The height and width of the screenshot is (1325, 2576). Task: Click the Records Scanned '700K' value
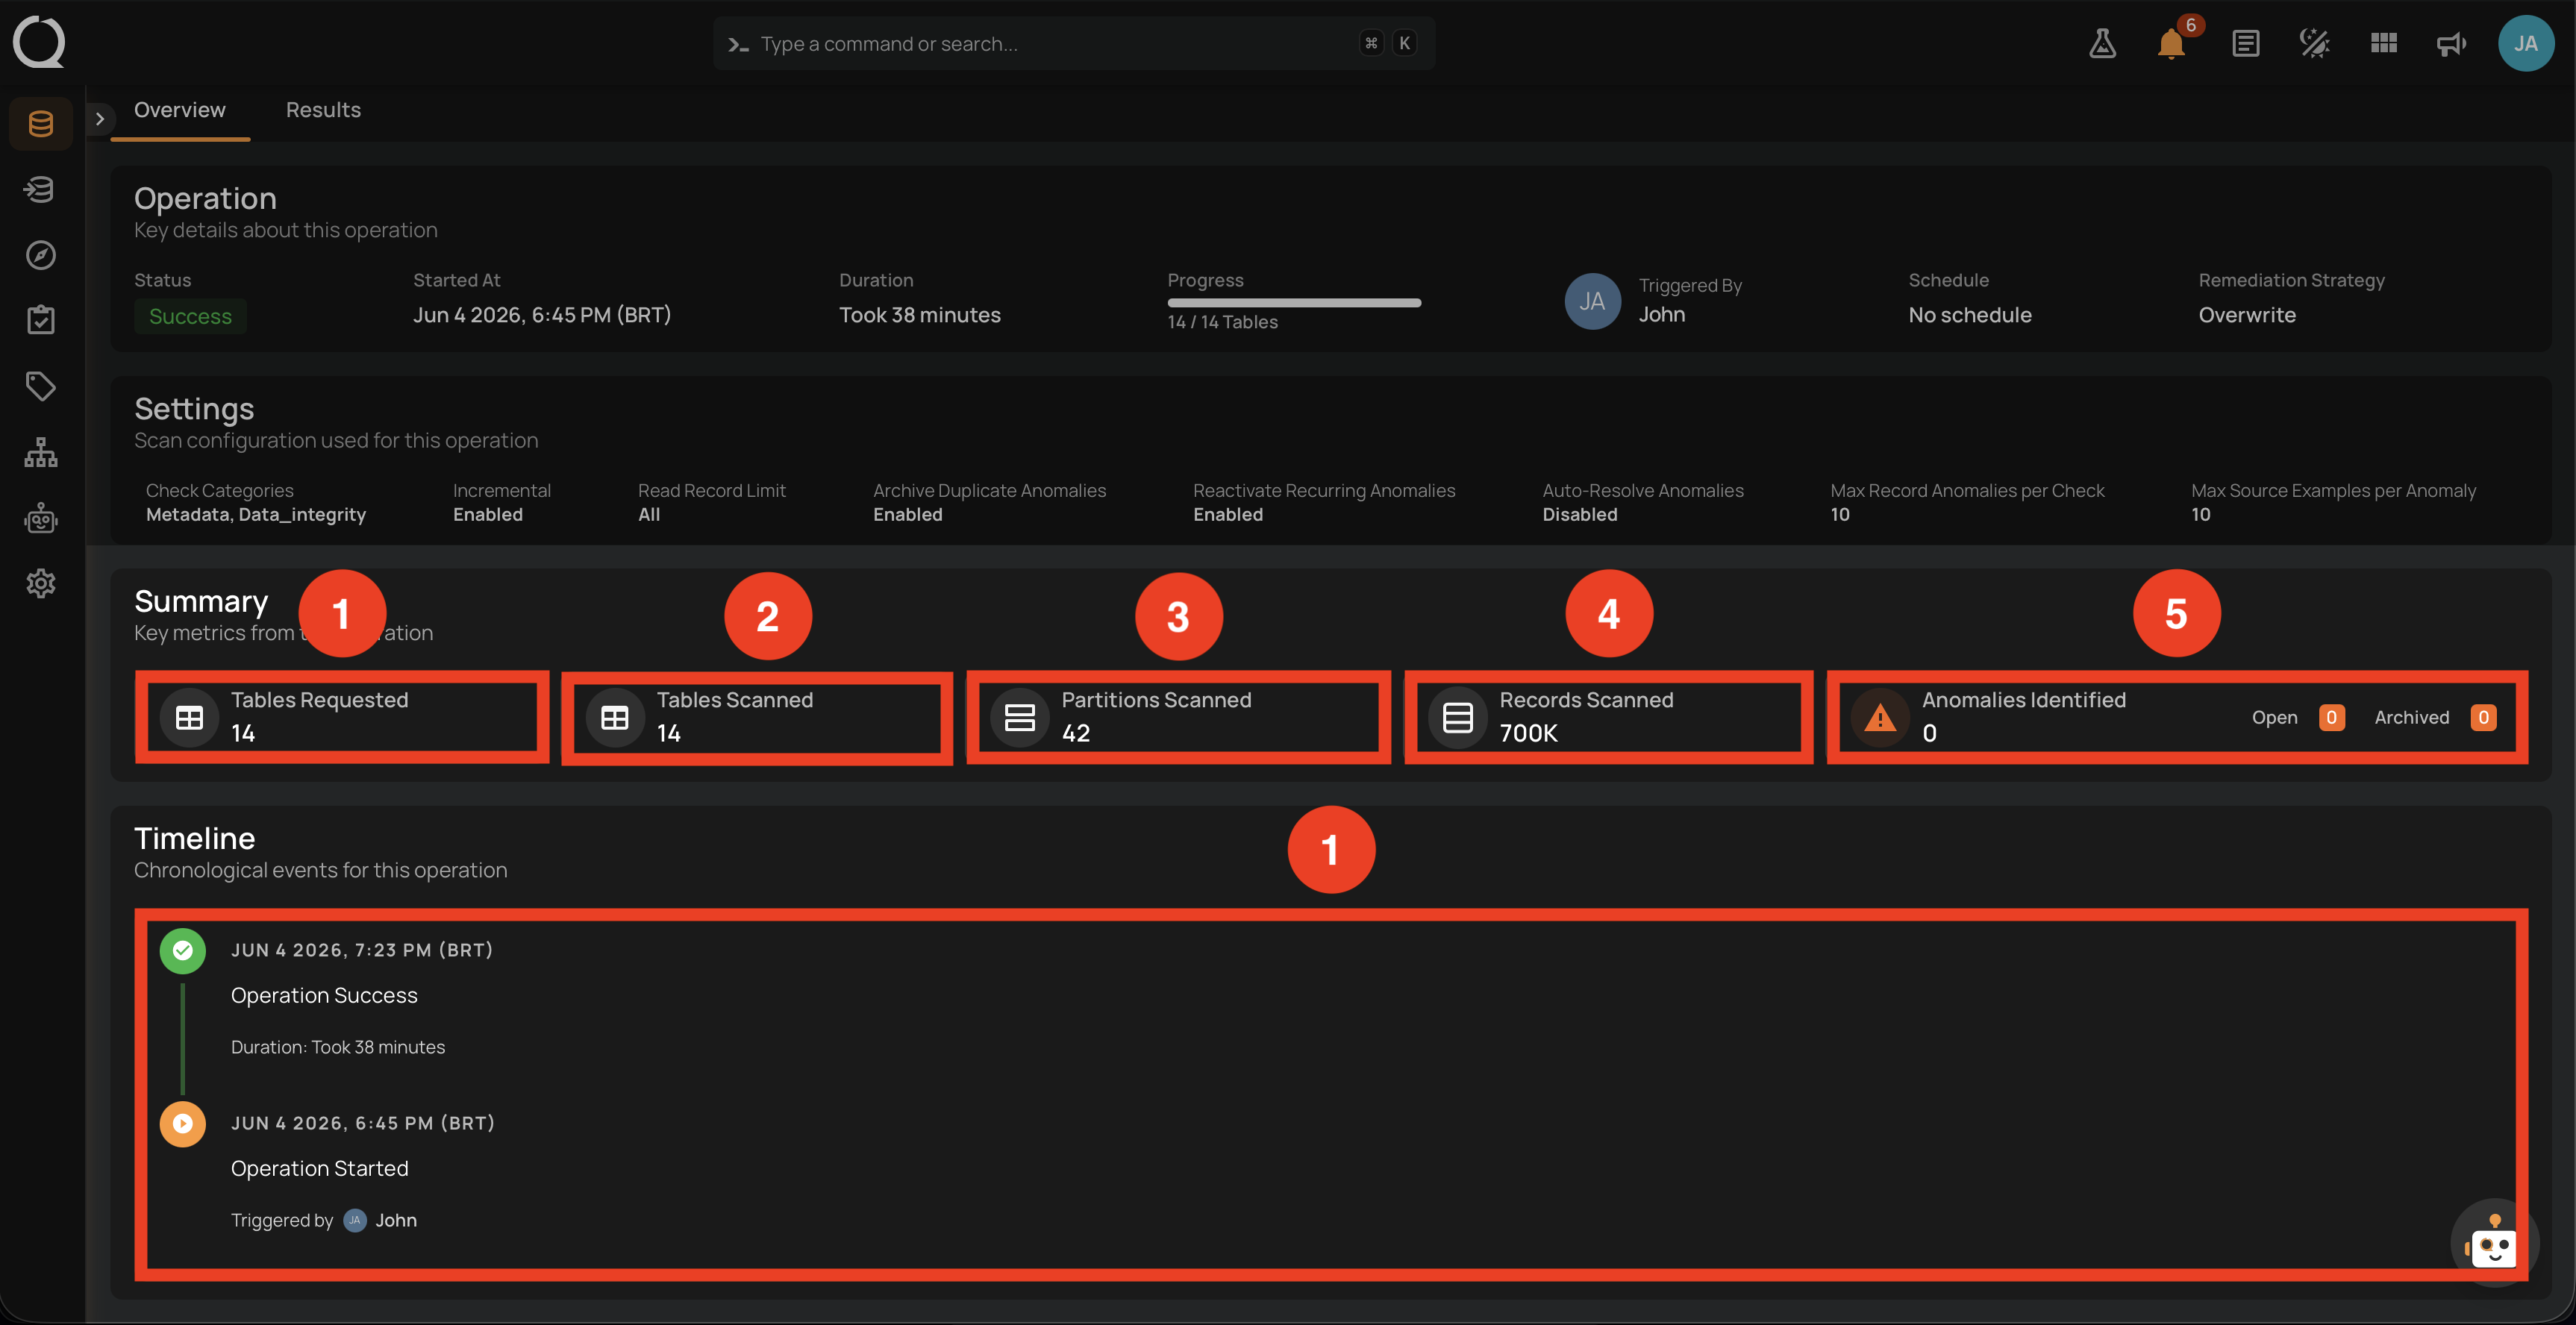tap(1528, 733)
